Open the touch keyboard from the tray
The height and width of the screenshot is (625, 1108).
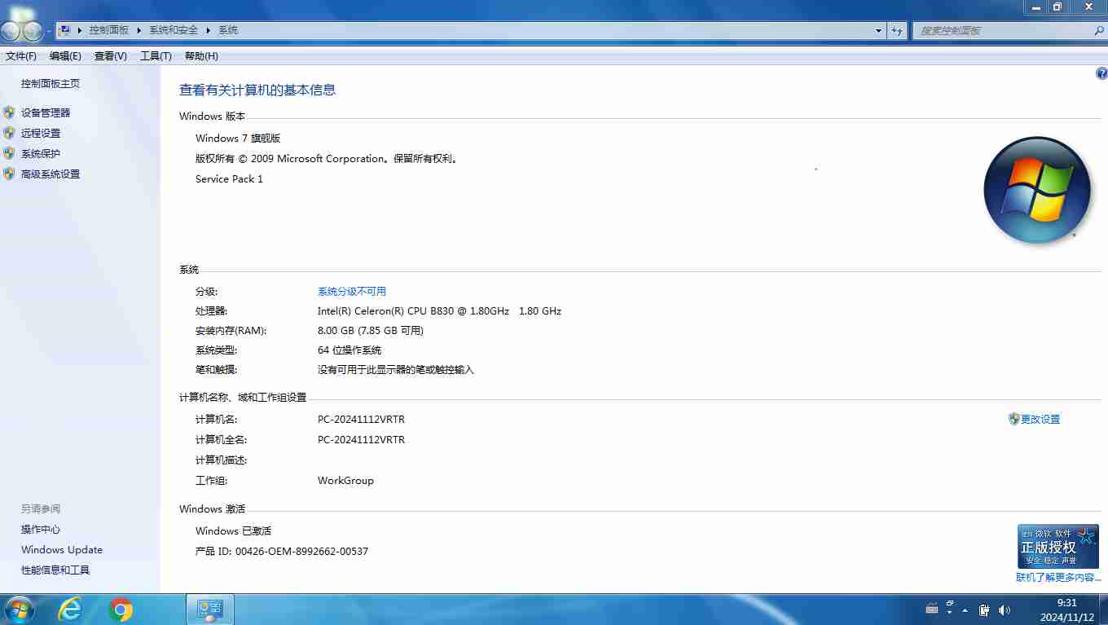931,609
